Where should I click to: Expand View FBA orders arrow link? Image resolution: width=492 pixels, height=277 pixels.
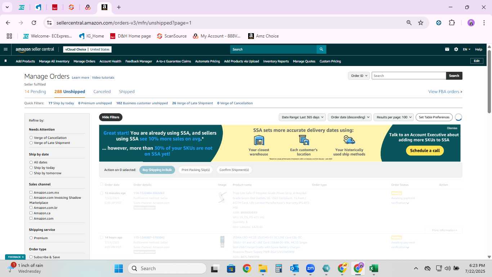point(445,92)
